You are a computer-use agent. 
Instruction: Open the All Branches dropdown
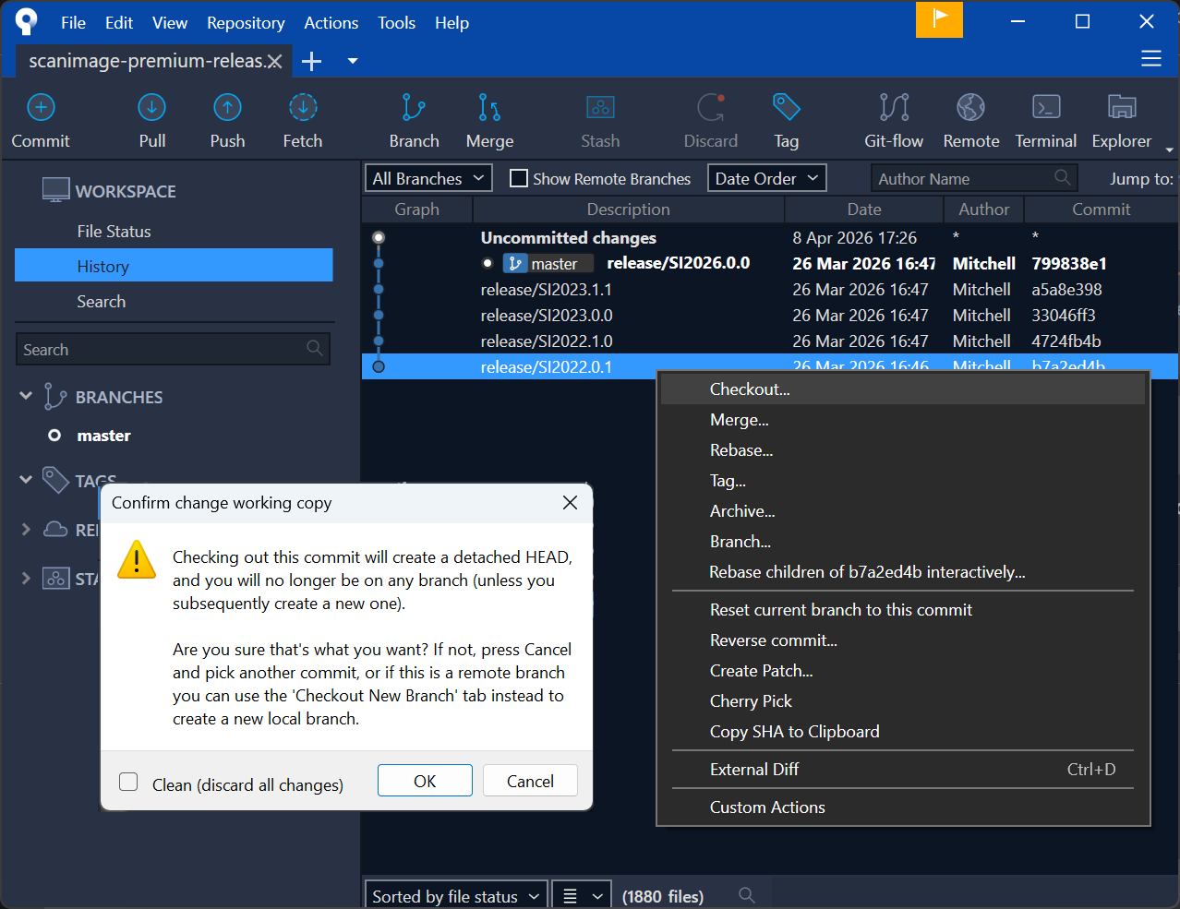(428, 178)
